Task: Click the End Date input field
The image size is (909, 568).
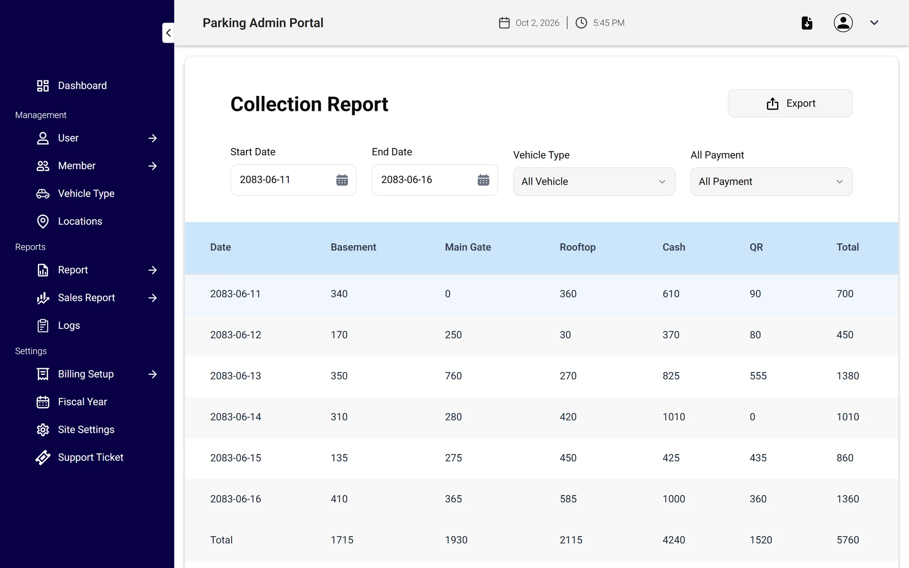Action: [x=435, y=180]
